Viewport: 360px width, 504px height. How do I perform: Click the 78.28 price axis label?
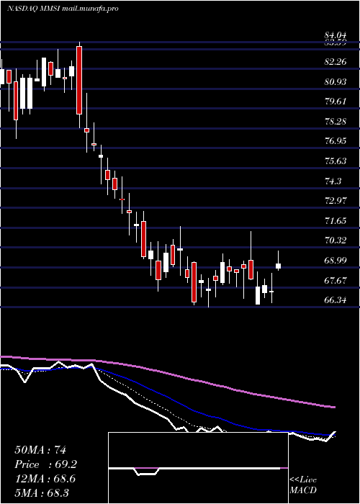click(x=336, y=122)
